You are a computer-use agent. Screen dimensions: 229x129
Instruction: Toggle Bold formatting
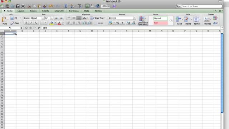(26, 23)
